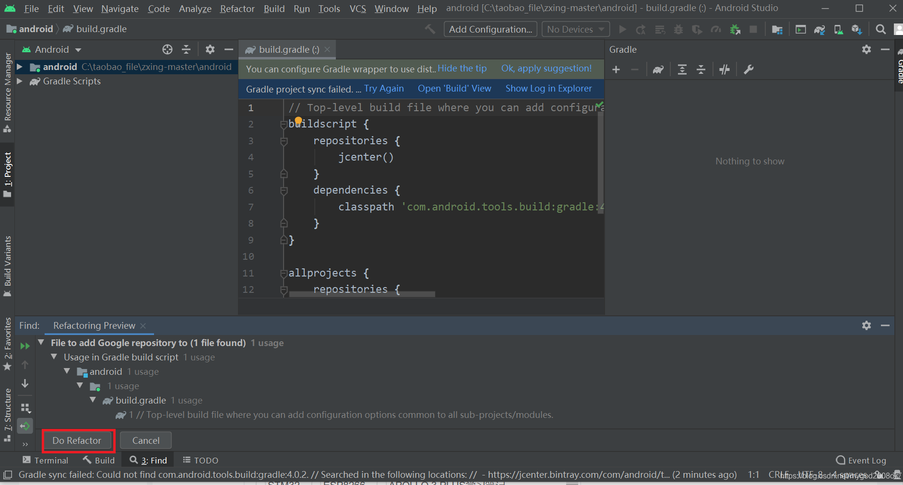Click the editor horizontal scrollbar

click(x=362, y=294)
